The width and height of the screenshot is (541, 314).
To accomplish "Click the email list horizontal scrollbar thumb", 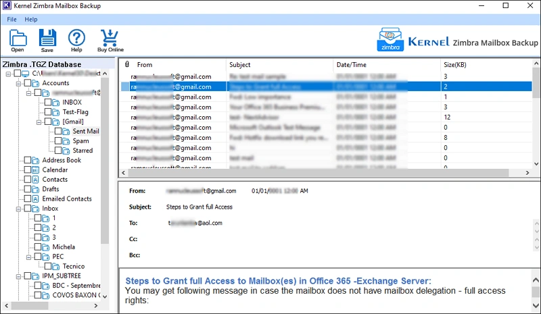I will click(x=319, y=173).
